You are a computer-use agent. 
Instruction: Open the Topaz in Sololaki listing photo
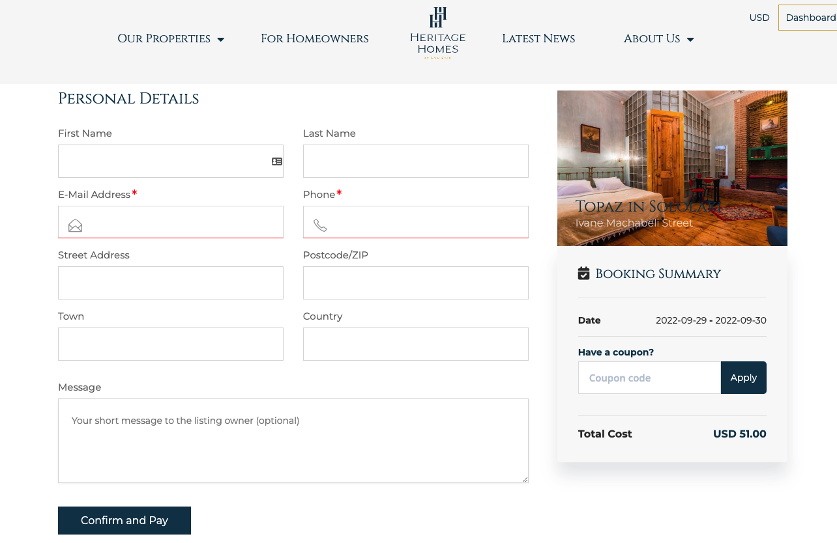tap(672, 168)
